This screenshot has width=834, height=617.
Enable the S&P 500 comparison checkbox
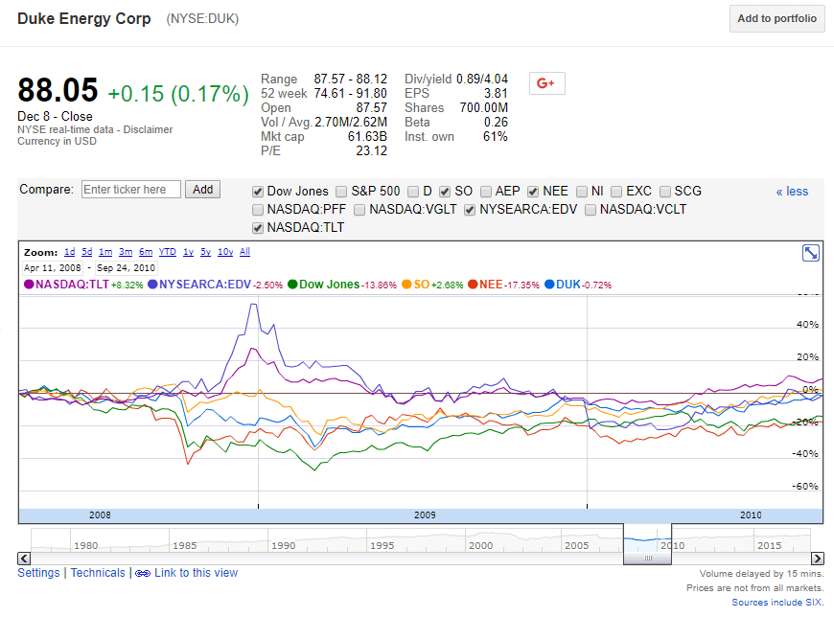[341, 192]
